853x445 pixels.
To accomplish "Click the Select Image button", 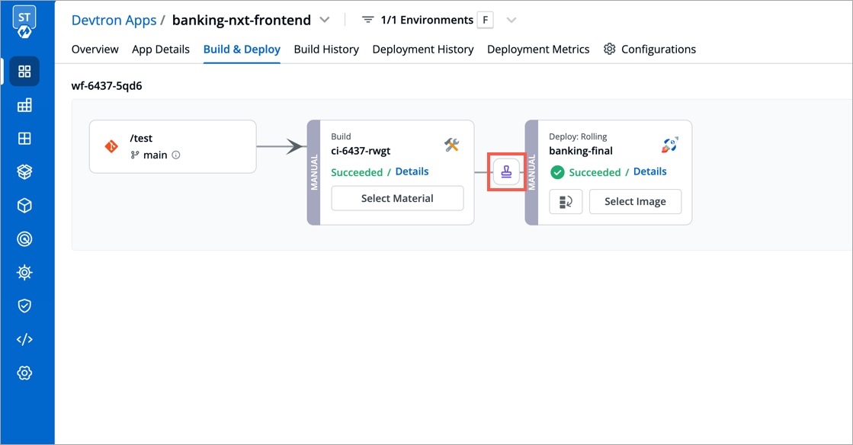I will (635, 202).
